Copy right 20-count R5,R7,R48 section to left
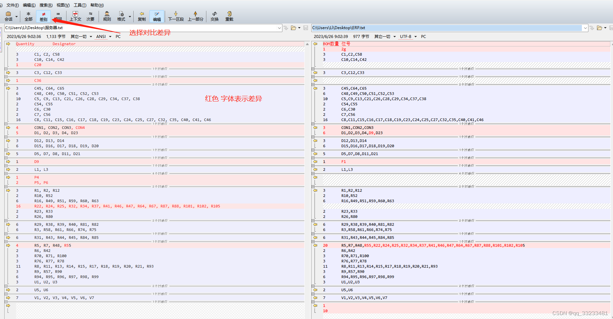 [315, 245]
